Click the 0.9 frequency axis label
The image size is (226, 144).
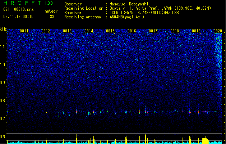3,83
